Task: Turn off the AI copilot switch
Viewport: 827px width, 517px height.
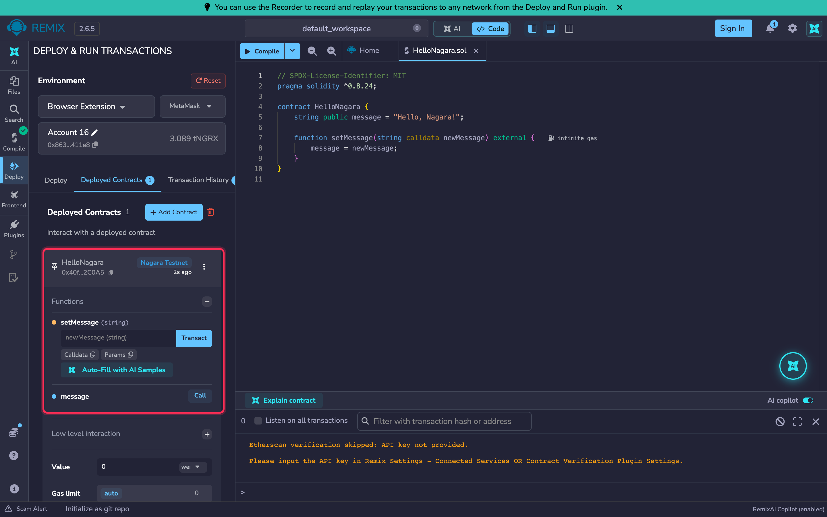Action: pos(808,400)
